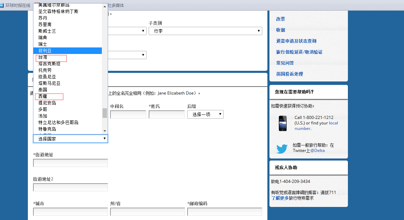Click the country list scrollbar thumb
404x220 pixels.
[x=105, y=113]
